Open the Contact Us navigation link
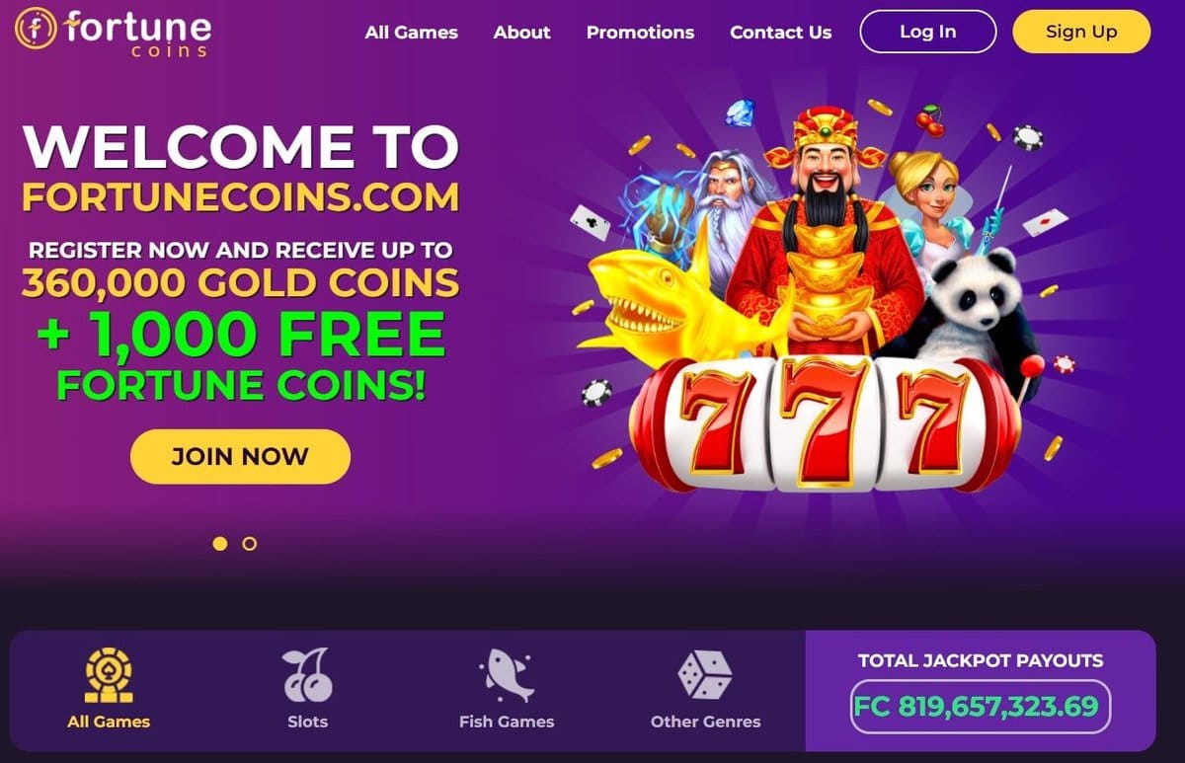Viewport: 1185px width, 763px height. click(x=780, y=32)
